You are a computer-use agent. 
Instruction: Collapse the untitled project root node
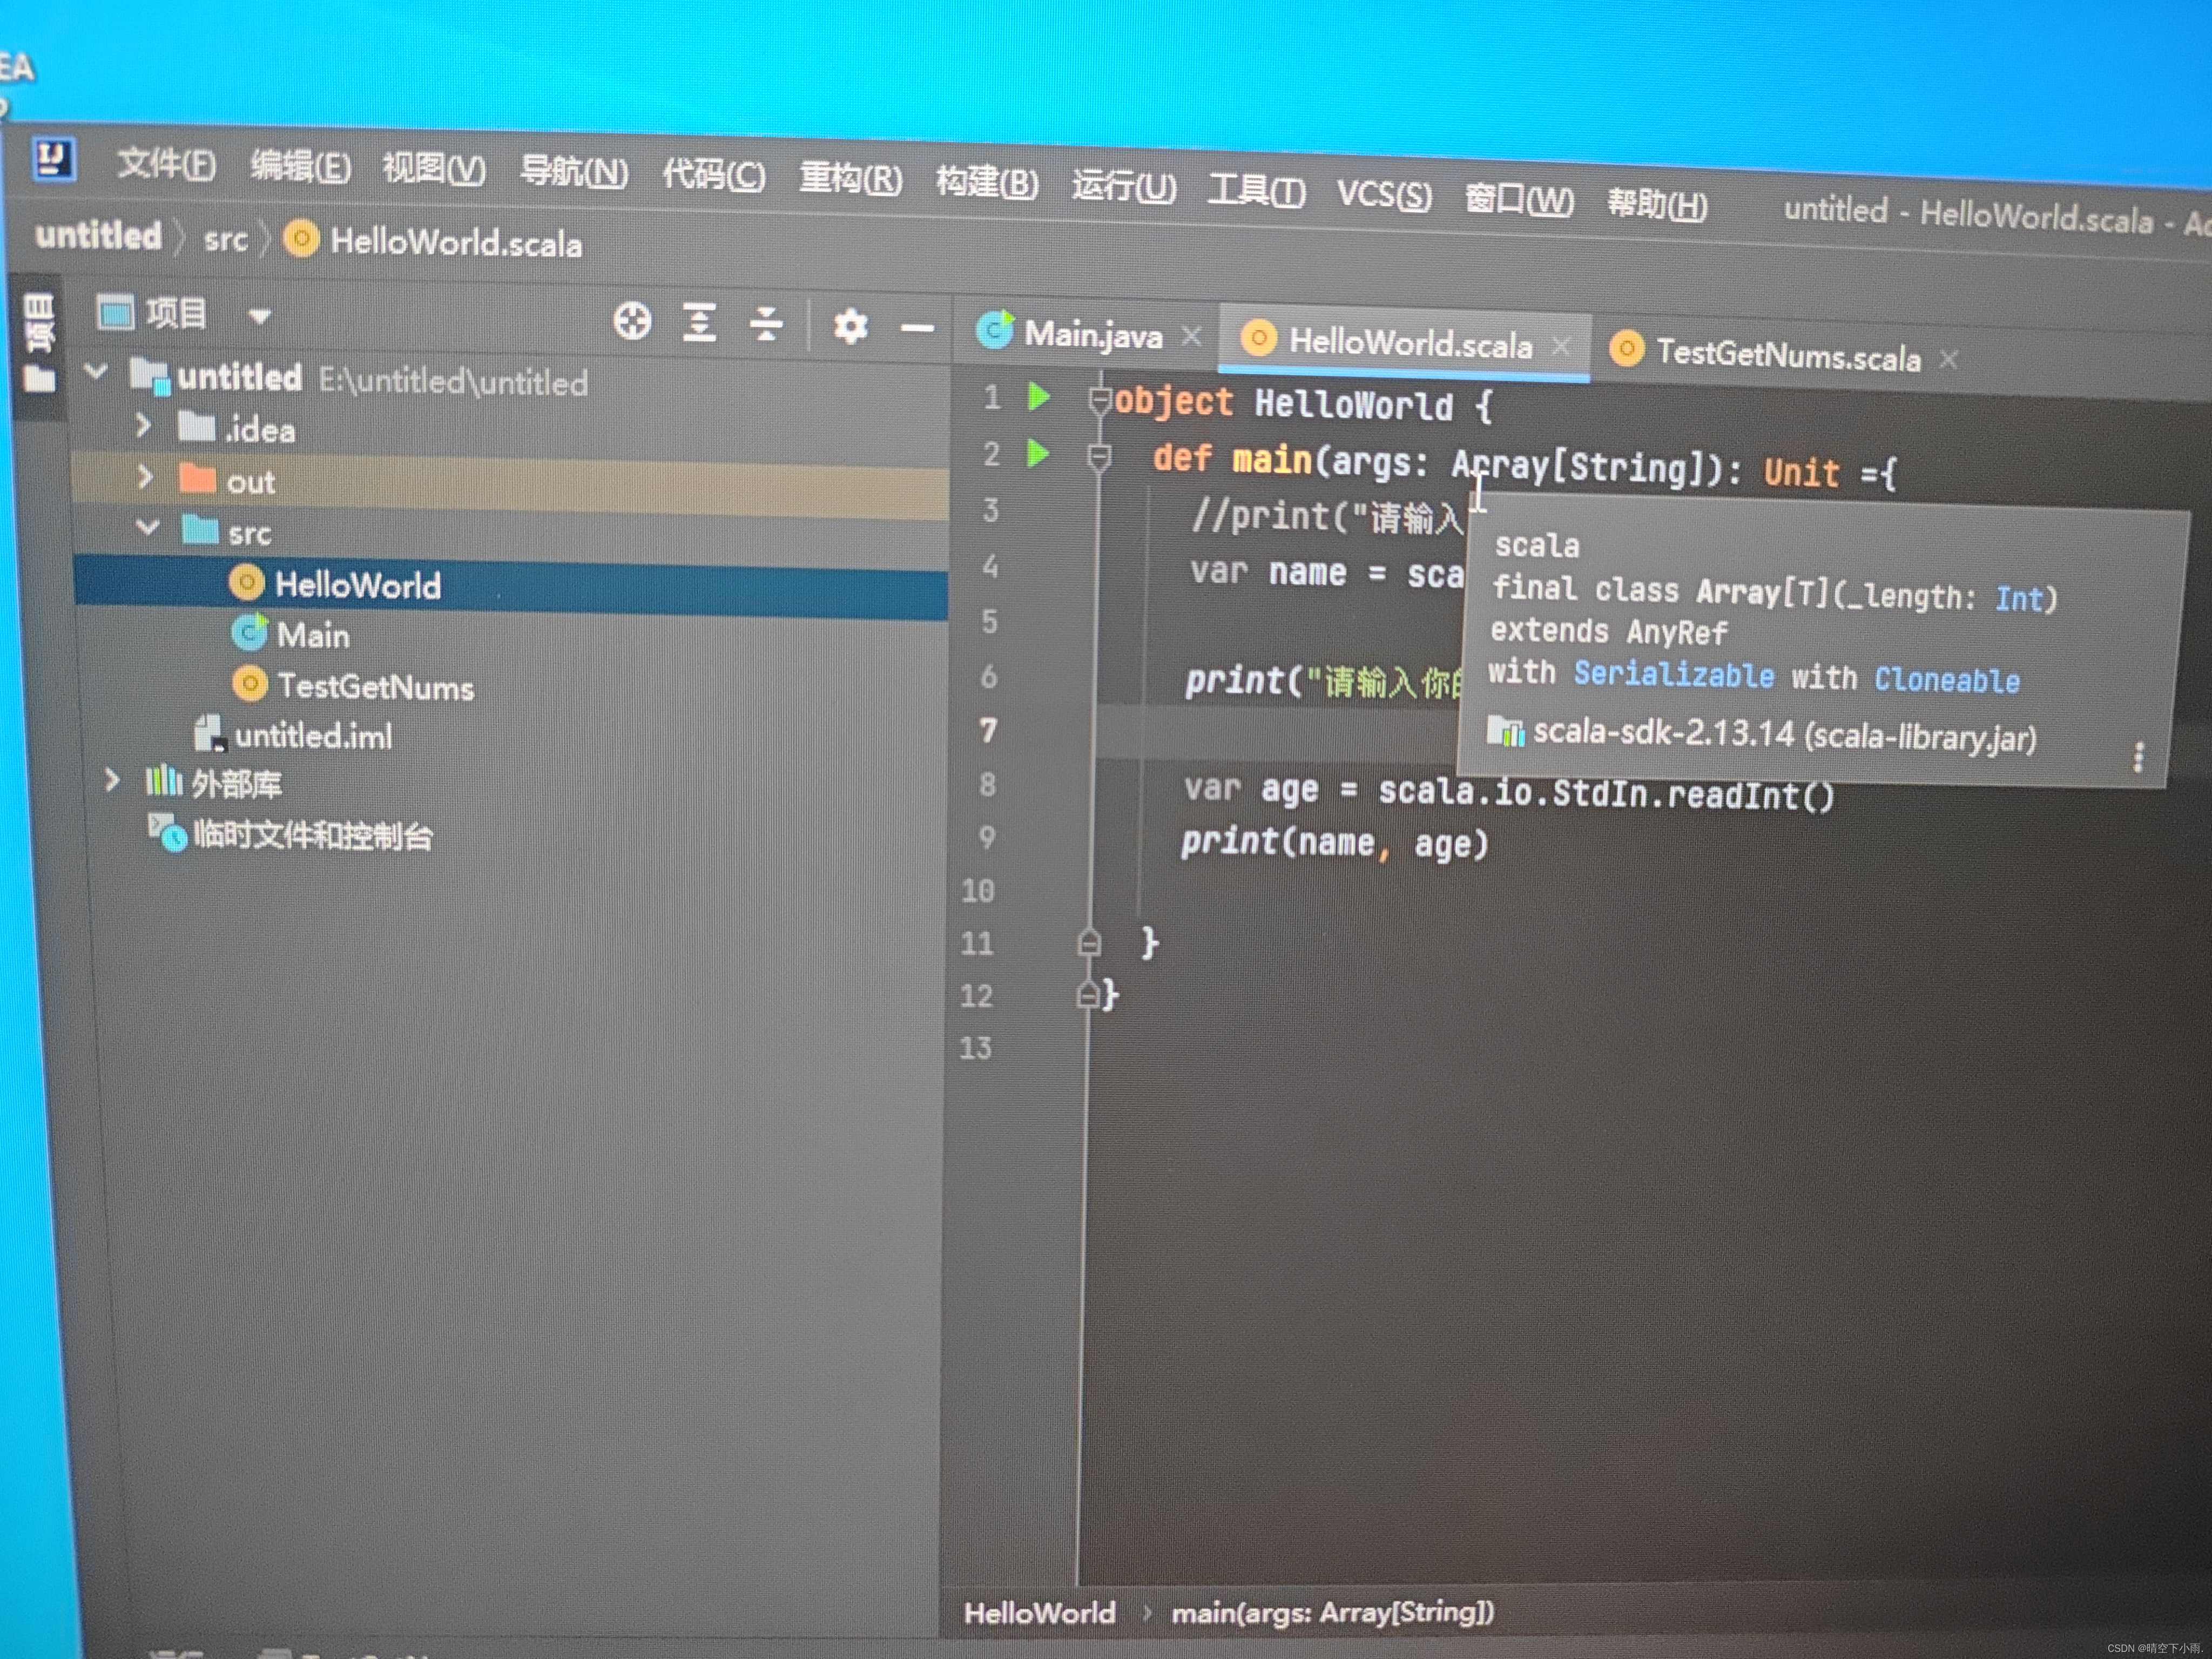tap(97, 372)
